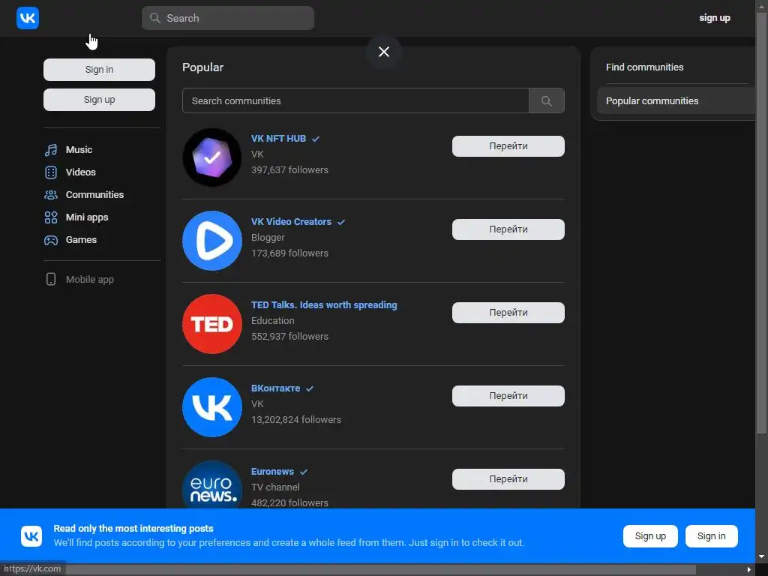
Task: Open Games in the left menu
Action: click(x=81, y=240)
